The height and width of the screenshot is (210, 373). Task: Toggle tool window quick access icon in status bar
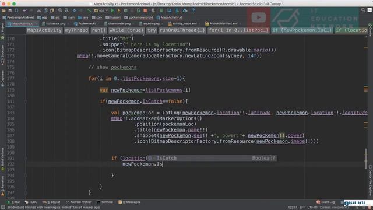(3, 208)
